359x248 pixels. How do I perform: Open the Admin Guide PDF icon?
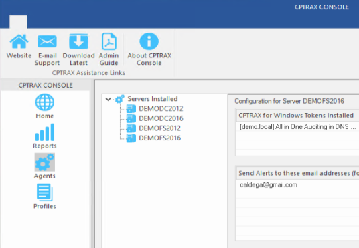(109, 41)
